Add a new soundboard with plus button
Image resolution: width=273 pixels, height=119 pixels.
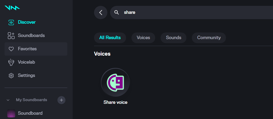(61, 100)
